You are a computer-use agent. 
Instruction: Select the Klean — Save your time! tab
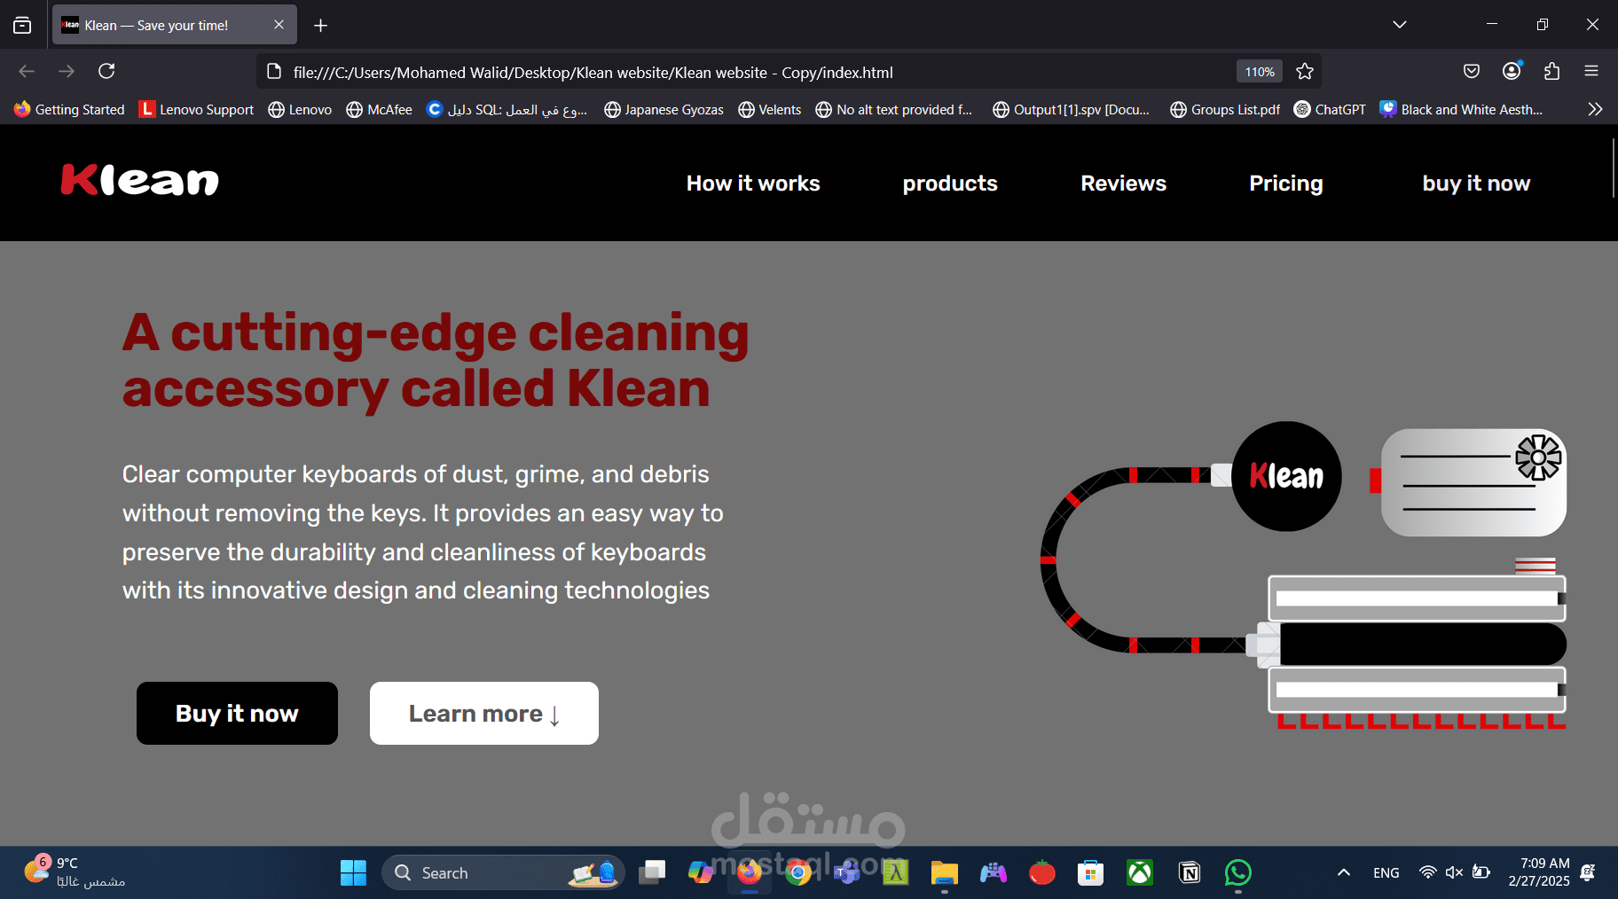[160, 25]
